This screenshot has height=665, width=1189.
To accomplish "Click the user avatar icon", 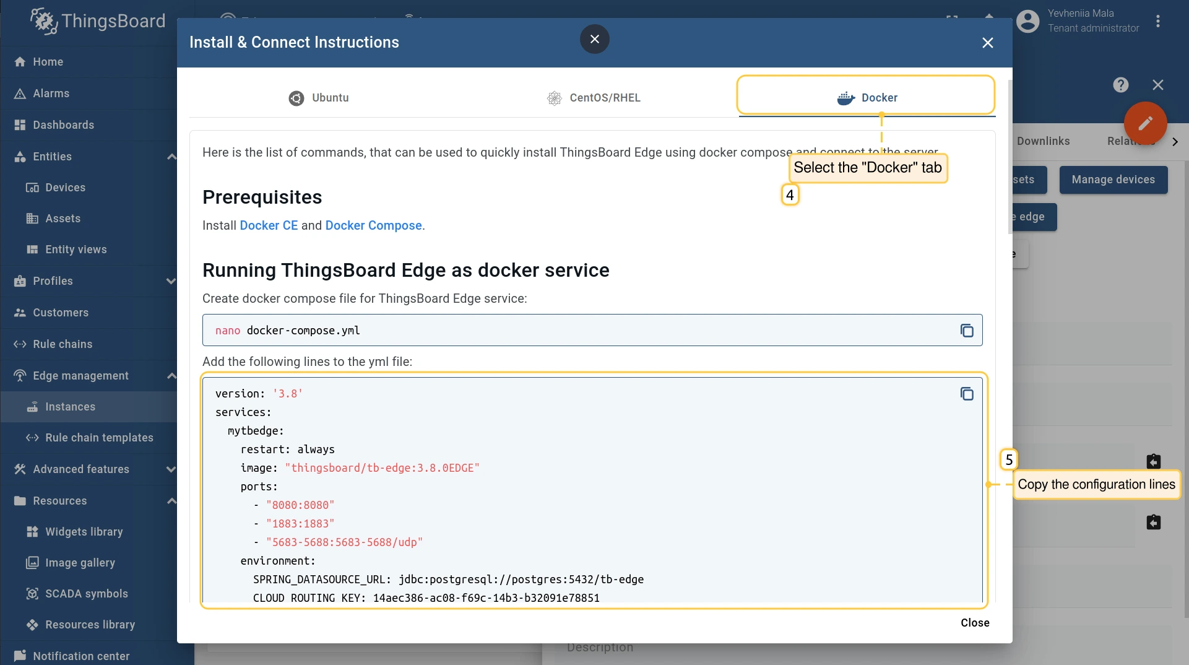I will tap(1027, 21).
